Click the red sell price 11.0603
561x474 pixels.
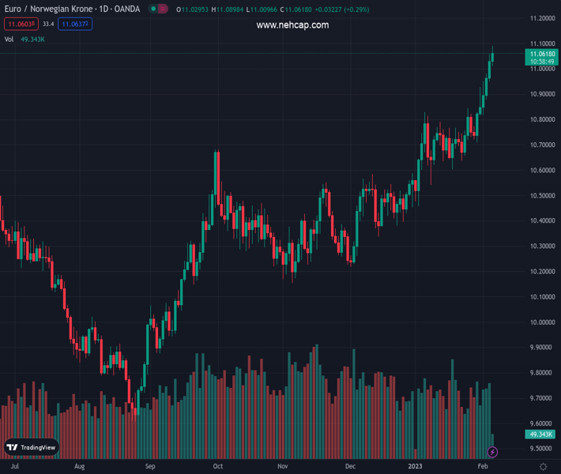[x=21, y=24]
